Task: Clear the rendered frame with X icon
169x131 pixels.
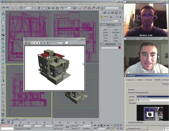Action: (48, 43)
